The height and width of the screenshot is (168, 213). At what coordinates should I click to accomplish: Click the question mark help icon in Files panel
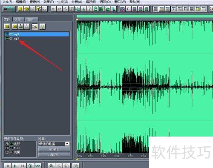coord(43,26)
